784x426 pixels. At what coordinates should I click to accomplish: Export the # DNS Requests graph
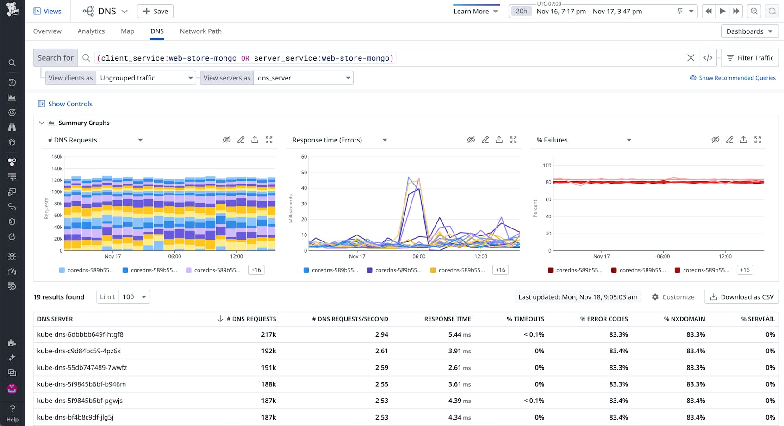coord(255,139)
